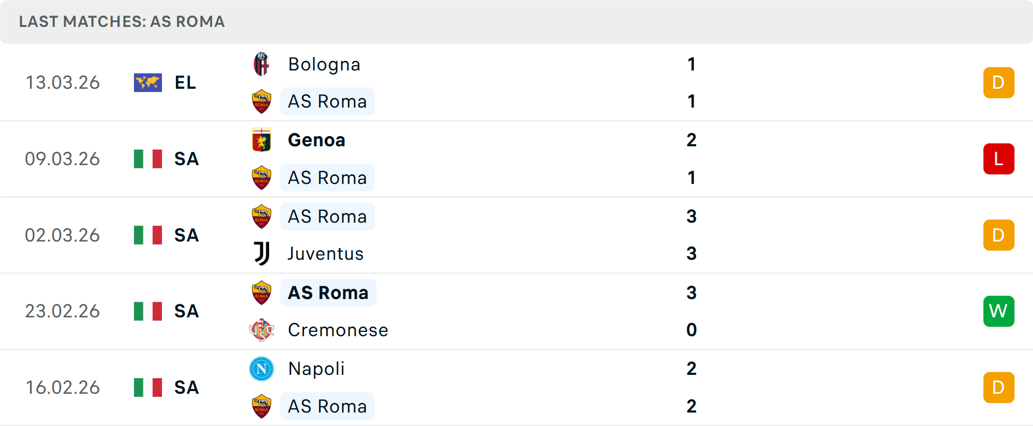
Task: Click the Genoa team name
Action: point(316,140)
